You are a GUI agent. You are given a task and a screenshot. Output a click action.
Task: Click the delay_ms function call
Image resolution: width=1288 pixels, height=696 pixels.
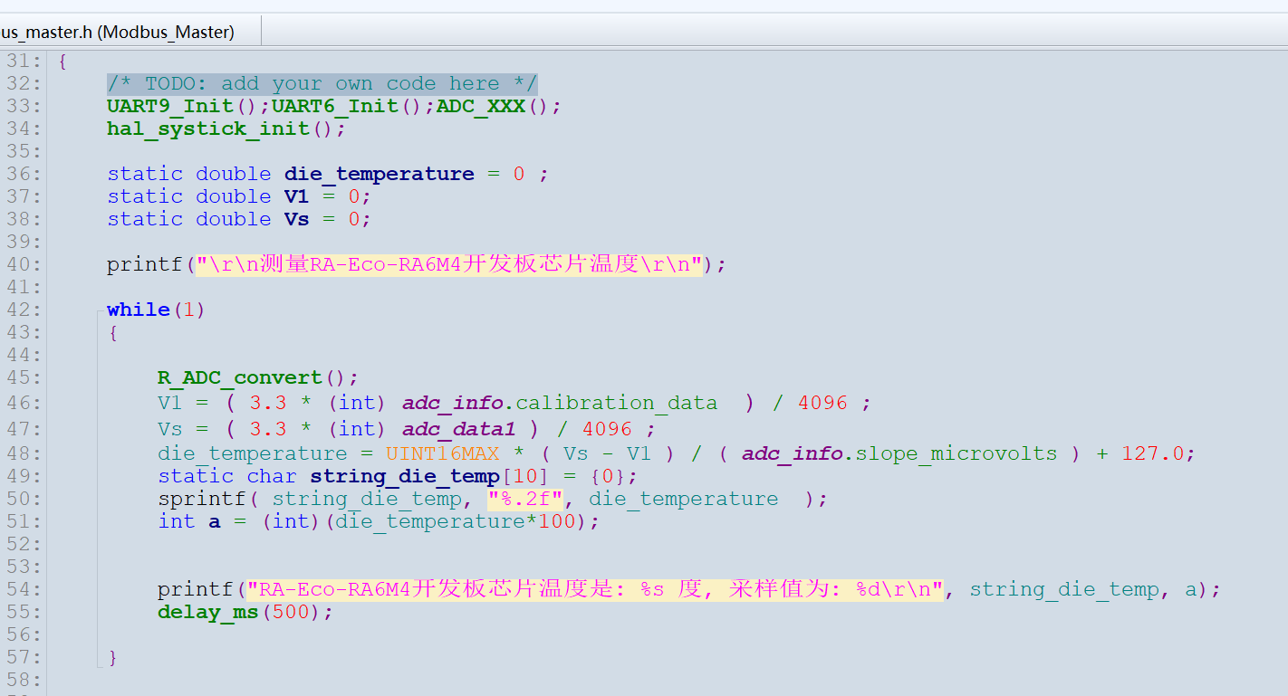(208, 612)
